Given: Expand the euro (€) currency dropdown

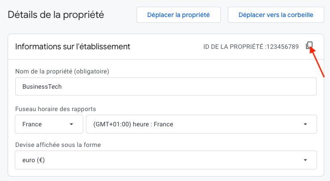Looking at the screenshot, I should click(166, 160).
